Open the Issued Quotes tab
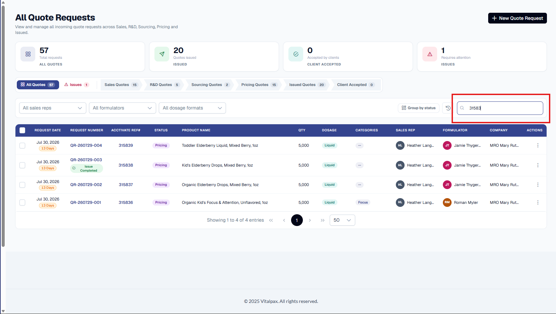This screenshot has height=314, width=556. pos(307,85)
